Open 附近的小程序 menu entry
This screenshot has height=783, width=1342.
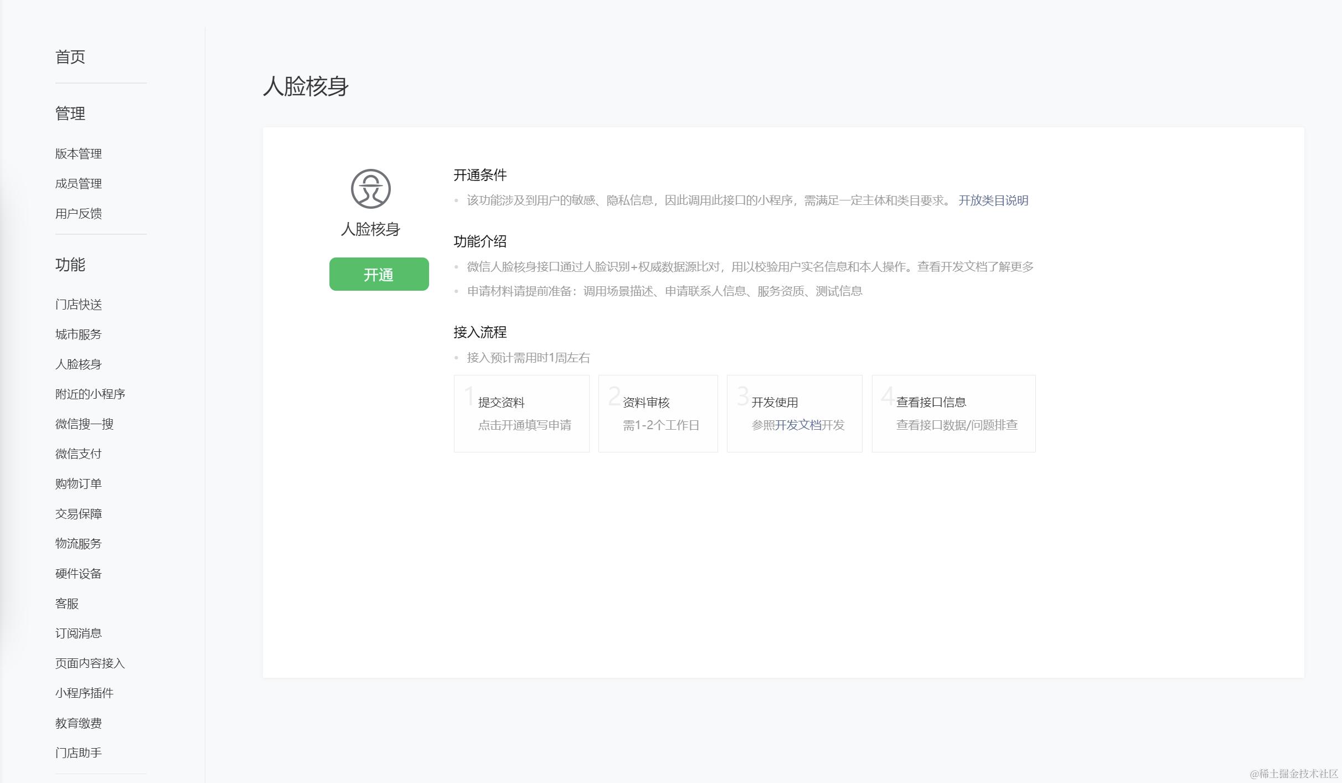tap(90, 394)
